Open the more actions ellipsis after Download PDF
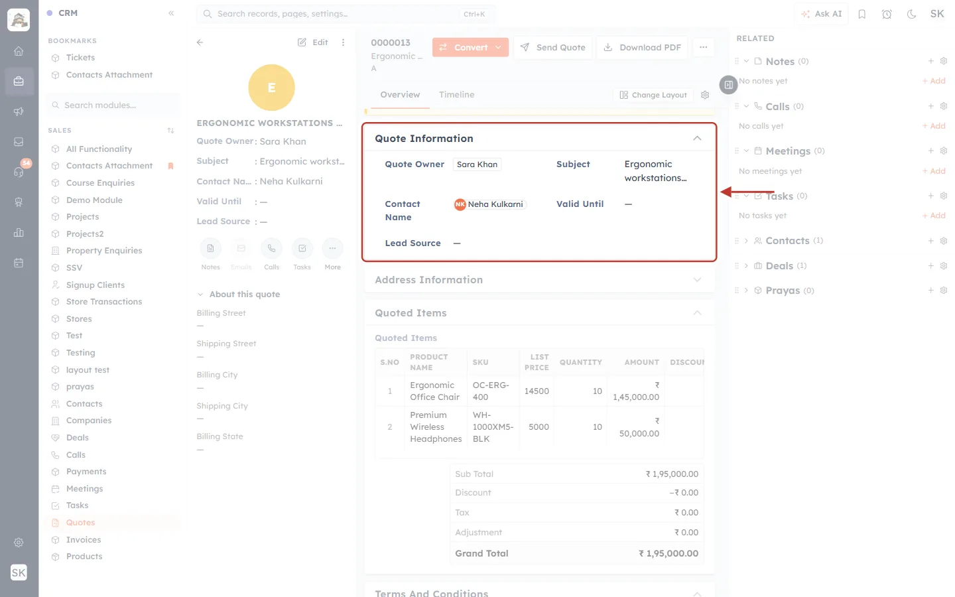The image size is (955, 597). click(x=704, y=48)
